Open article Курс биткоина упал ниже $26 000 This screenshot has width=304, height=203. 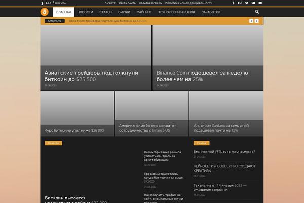click(x=74, y=130)
